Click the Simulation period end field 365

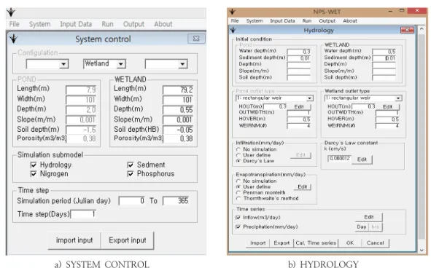tap(176, 201)
